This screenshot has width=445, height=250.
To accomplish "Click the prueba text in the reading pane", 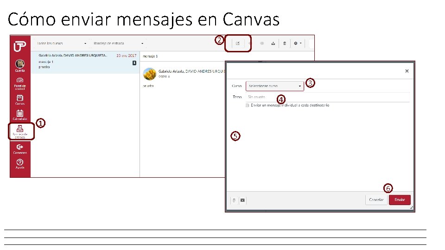I will point(148,86).
